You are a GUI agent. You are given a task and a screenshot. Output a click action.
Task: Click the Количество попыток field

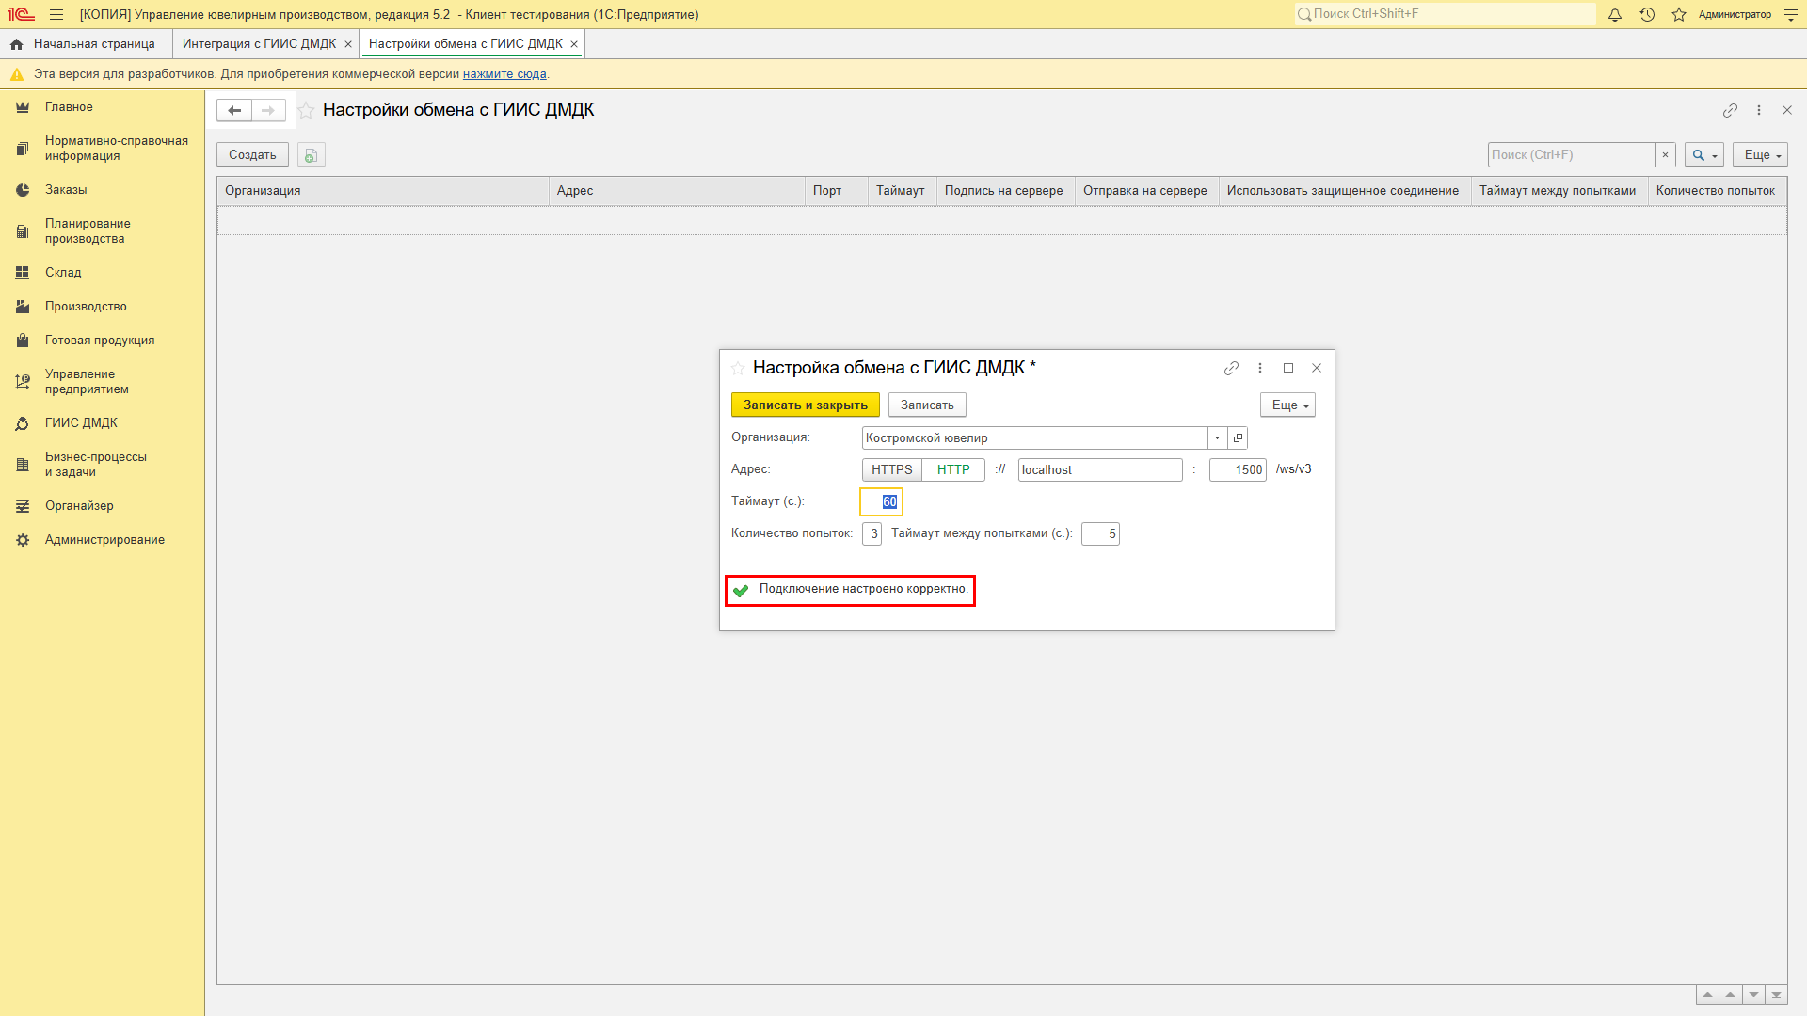click(x=872, y=534)
